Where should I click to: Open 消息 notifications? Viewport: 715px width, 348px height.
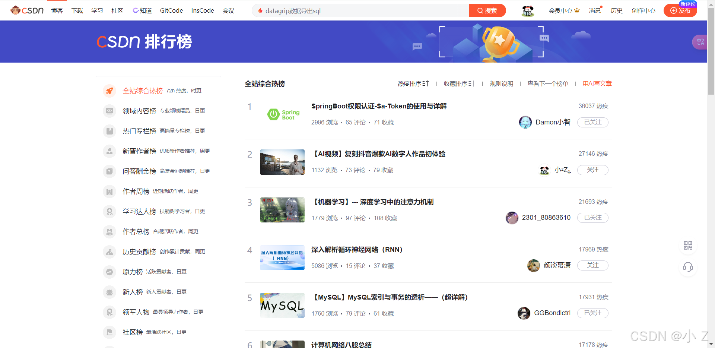[595, 11]
